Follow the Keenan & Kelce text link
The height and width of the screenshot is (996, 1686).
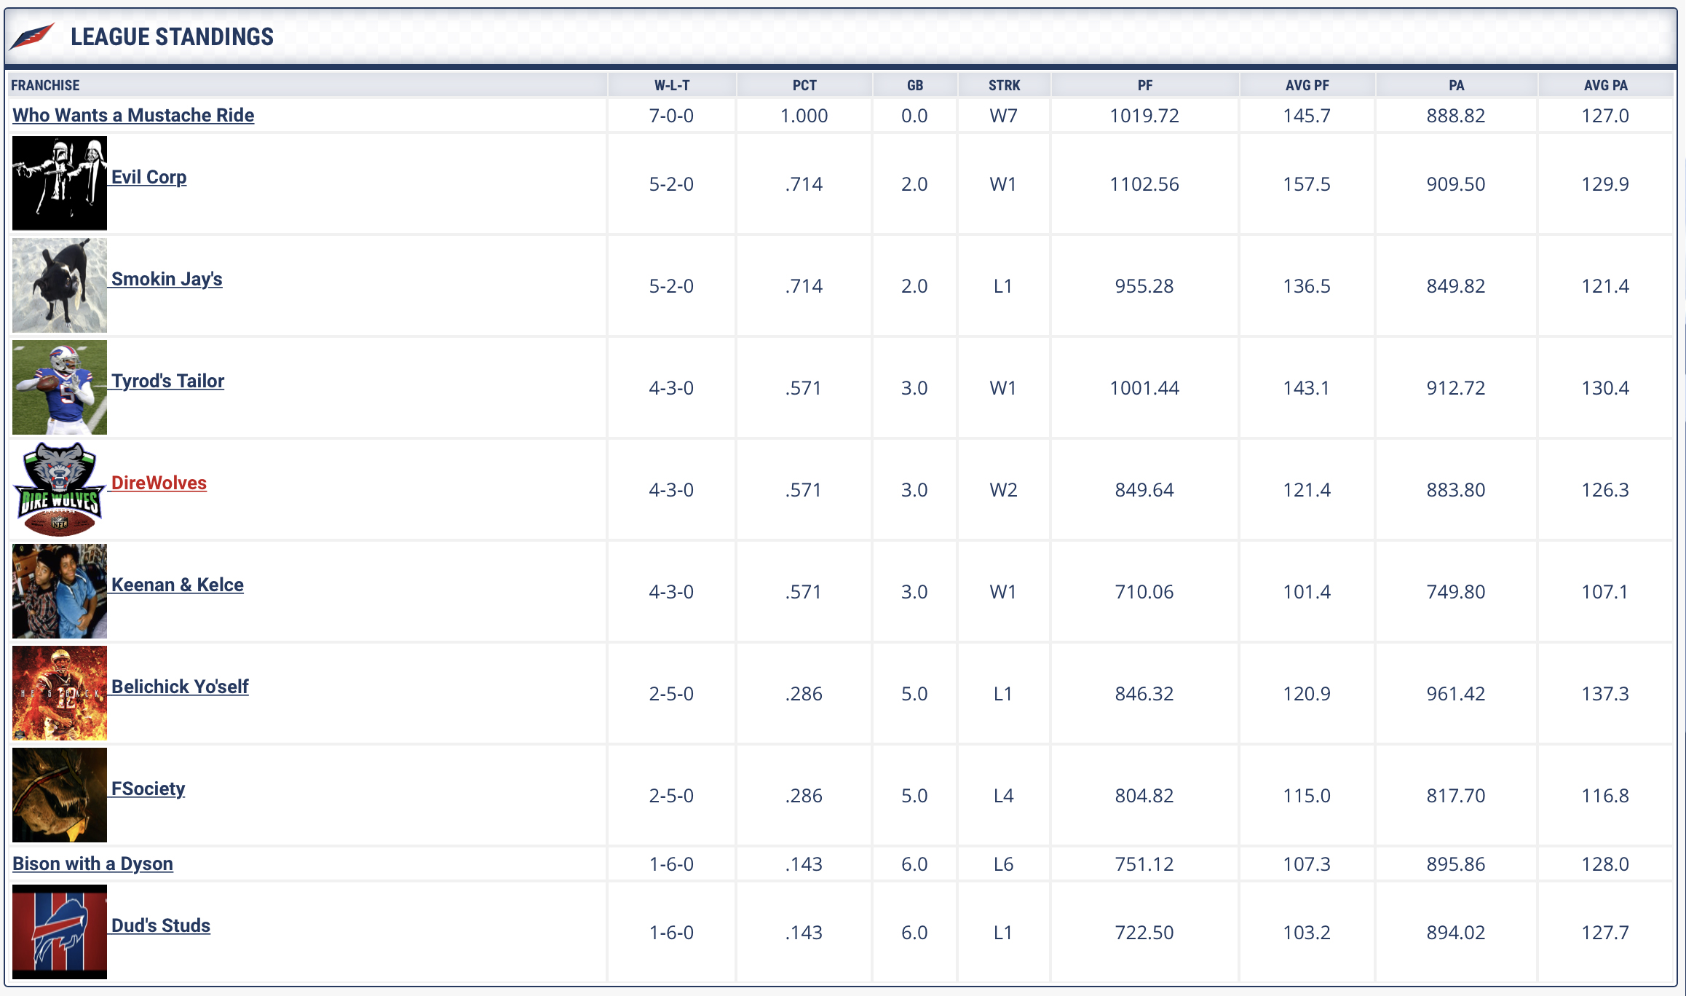pyautogui.click(x=177, y=585)
